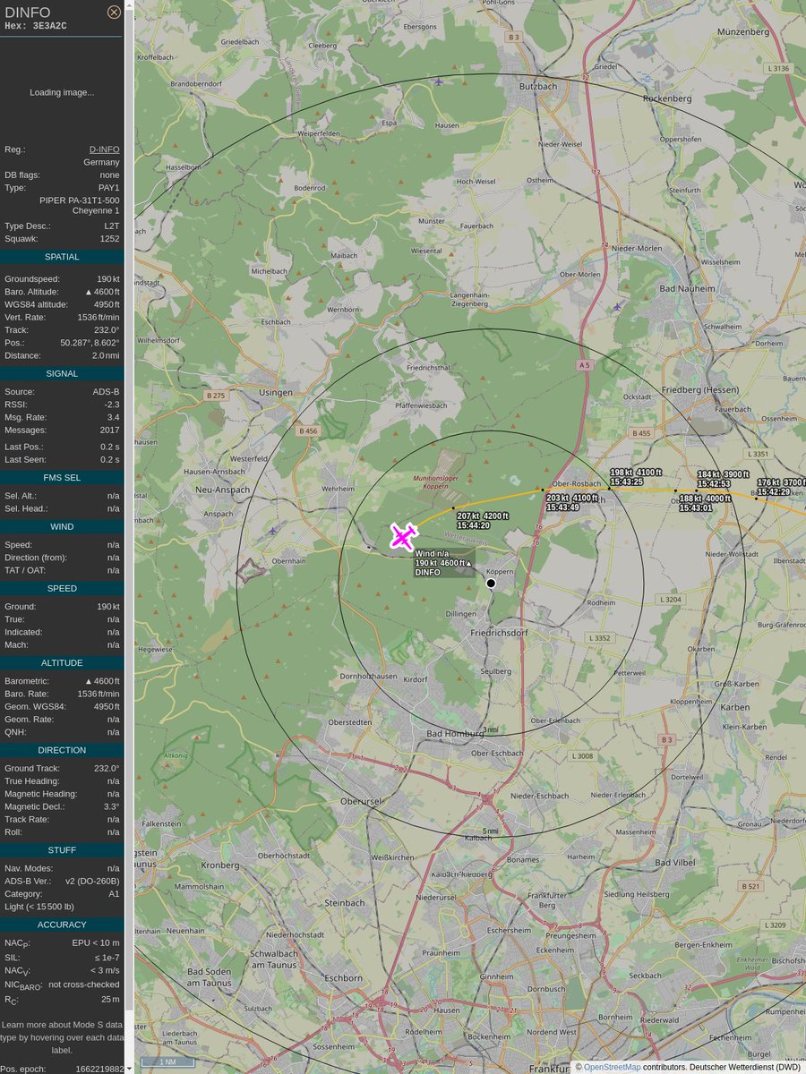
Task: Collapse the SIGNAL section header
Action: (62, 373)
